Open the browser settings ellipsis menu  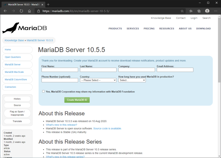tap(215, 11)
